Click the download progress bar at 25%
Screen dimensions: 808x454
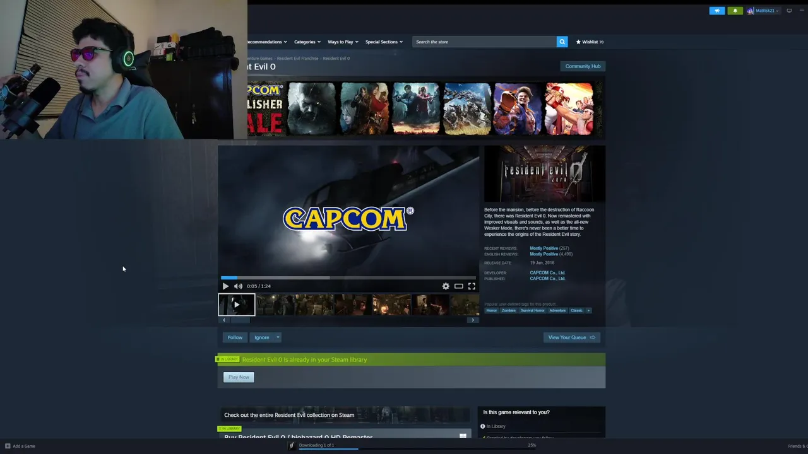[417, 449]
